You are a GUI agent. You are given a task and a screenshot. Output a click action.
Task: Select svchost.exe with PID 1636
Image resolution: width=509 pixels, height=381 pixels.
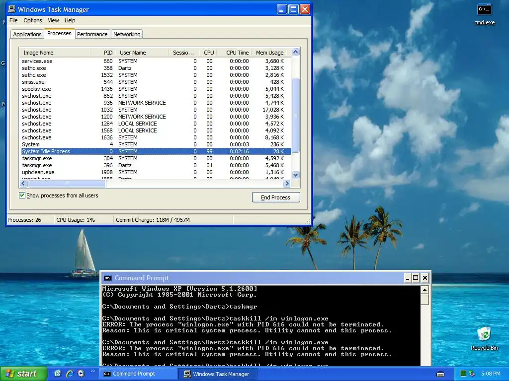click(x=155, y=137)
